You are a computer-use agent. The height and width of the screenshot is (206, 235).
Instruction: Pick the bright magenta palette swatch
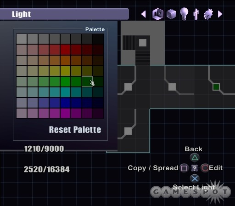[66, 114]
